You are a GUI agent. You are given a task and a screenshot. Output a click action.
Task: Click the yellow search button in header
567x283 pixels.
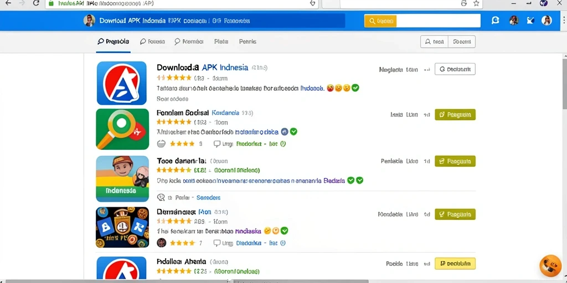(x=380, y=20)
